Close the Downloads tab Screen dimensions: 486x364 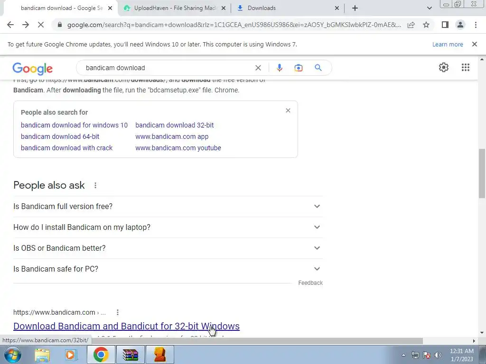[337, 8]
